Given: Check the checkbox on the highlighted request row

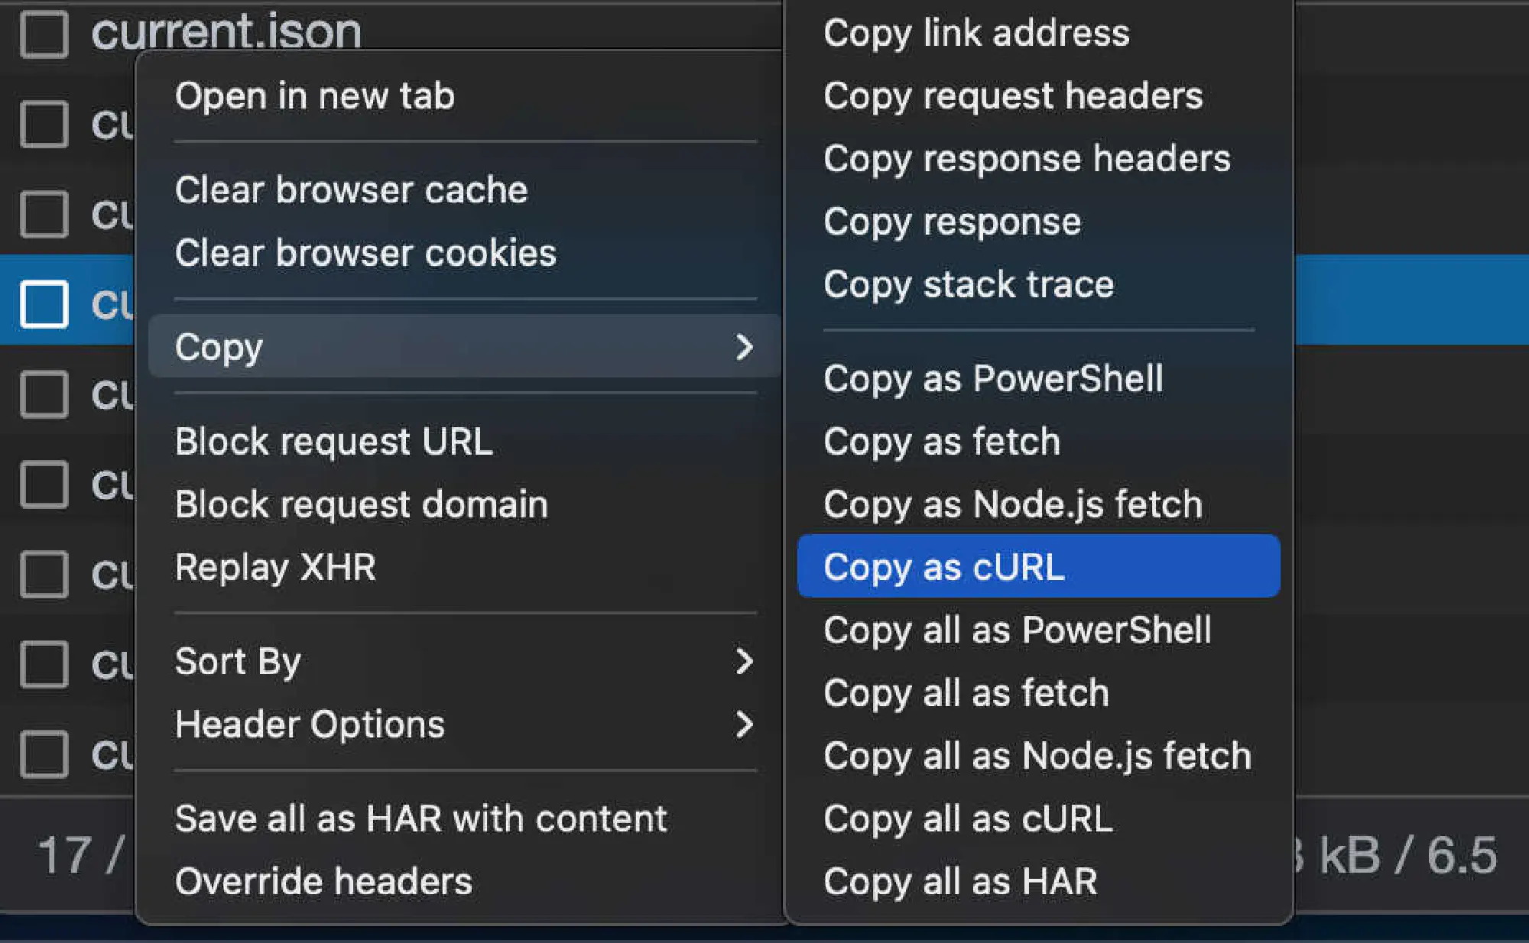Looking at the screenshot, I should (44, 305).
